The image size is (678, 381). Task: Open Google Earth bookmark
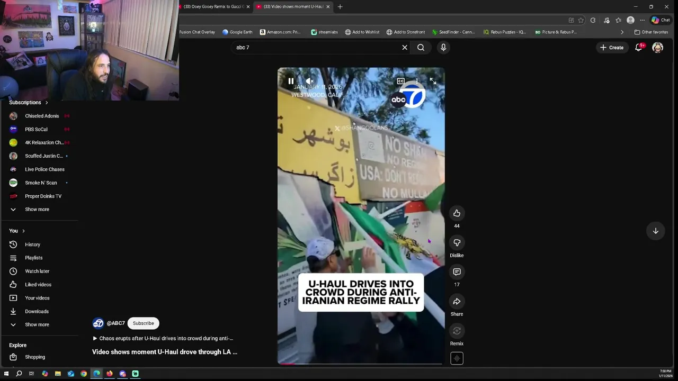click(237, 32)
